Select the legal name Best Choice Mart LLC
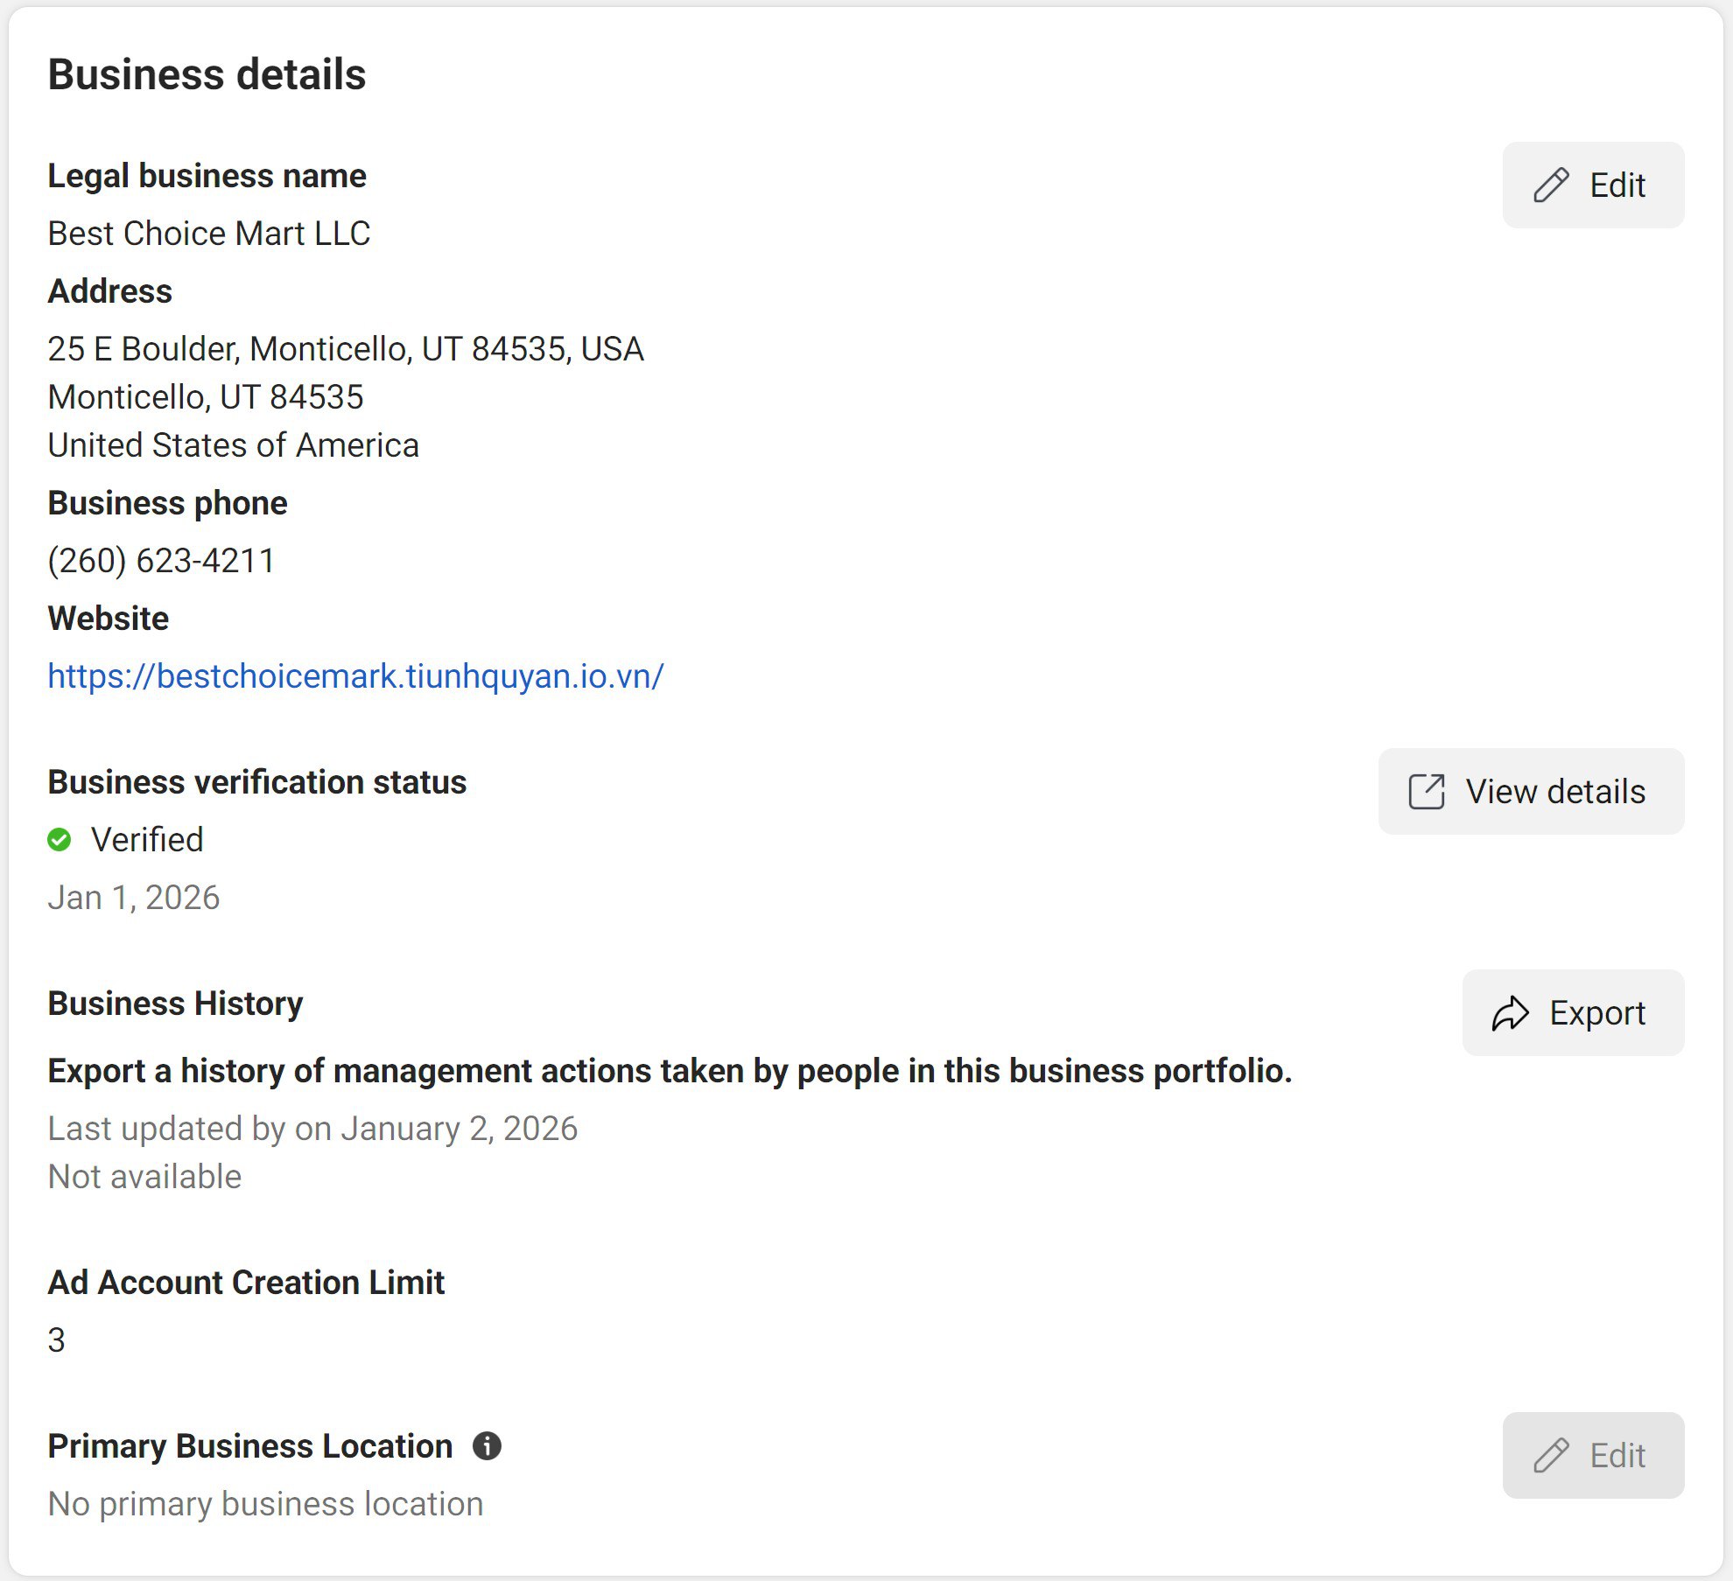Image resolution: width=1733 pixels, height=1581 pixels. click(x=209, y=234)
